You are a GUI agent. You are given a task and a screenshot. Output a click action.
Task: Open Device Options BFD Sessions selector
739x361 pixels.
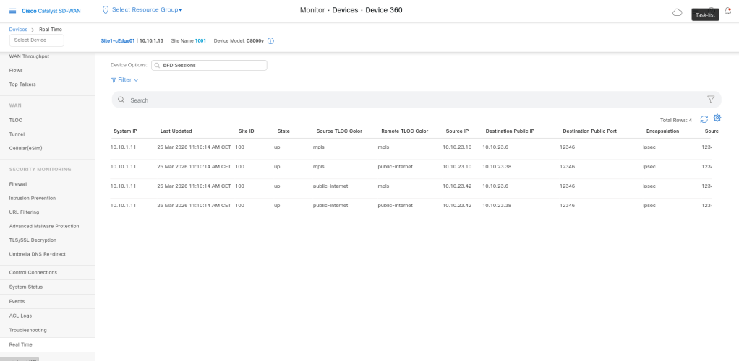click(209, 65)
